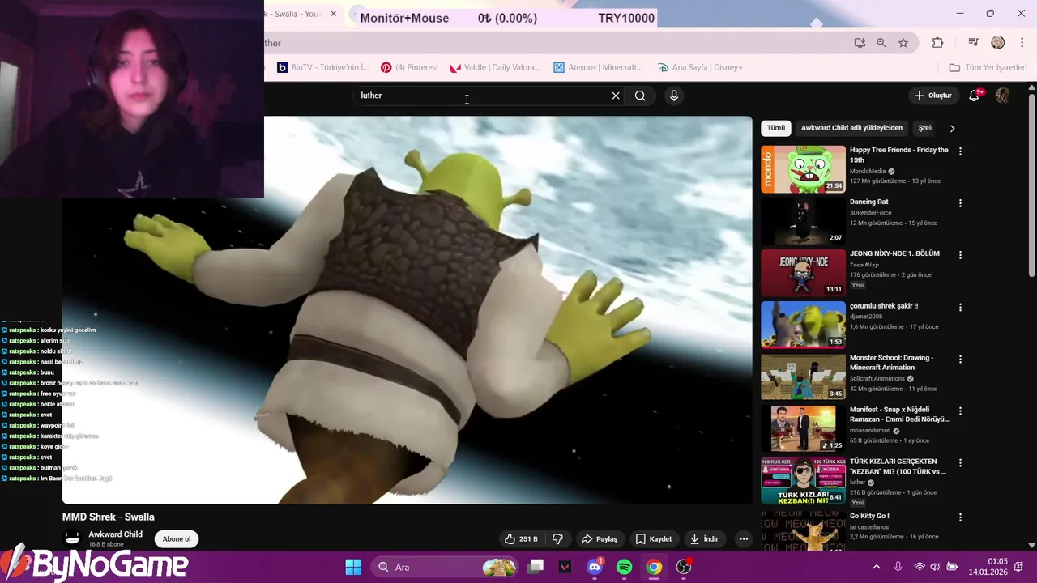Open the çorumlu shrek şakir video title
Screen dimensions: 1037x583
click(x=884, y=306)
